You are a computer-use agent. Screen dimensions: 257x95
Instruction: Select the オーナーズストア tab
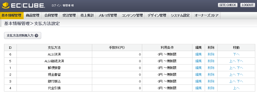[x=206, y=15]
